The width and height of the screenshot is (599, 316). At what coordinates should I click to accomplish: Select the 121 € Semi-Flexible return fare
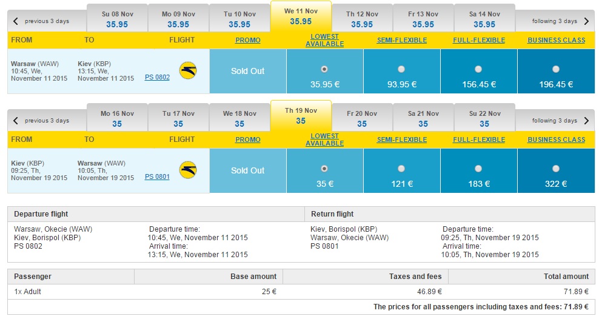[x=401, y=169]
